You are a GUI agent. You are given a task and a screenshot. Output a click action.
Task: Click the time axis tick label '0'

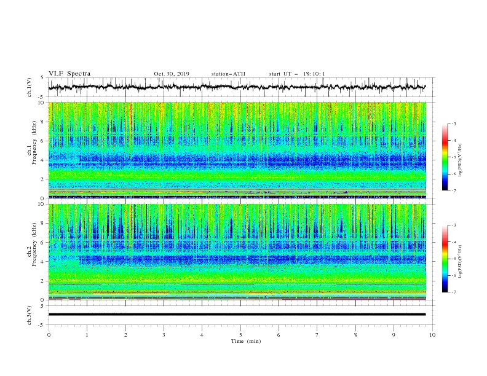(x=49, y=335)
